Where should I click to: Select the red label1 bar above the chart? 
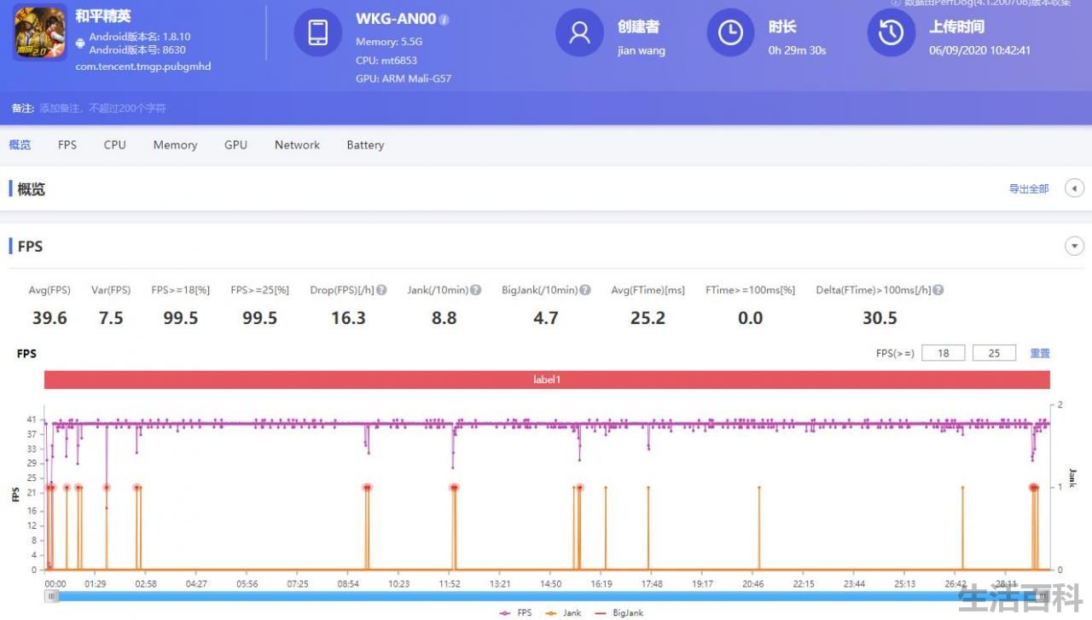coord(547,380)
